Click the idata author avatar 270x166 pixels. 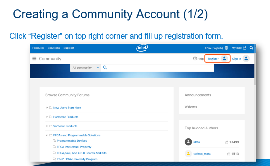pos(188,142)
